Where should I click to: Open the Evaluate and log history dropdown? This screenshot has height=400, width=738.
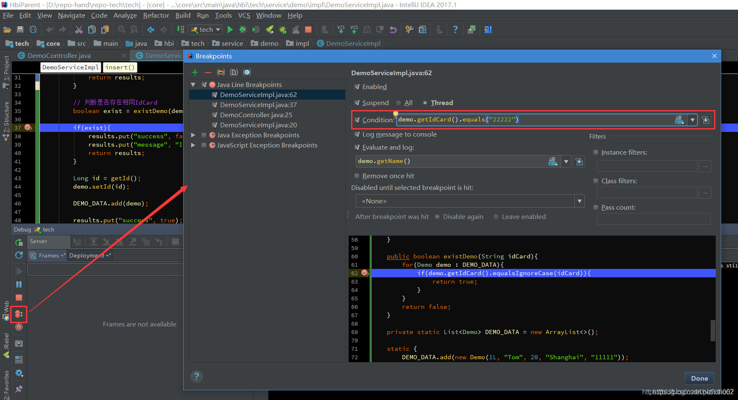pos(566,161)
